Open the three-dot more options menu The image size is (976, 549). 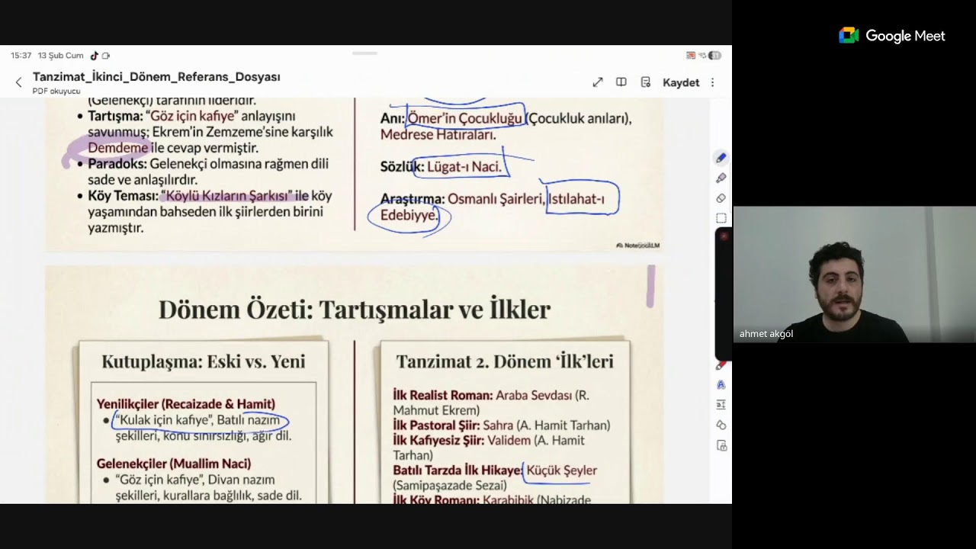point(713,82)
